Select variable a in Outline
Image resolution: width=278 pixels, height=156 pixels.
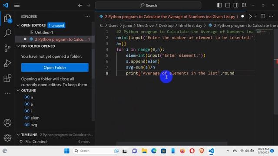(x=32, y=104)
